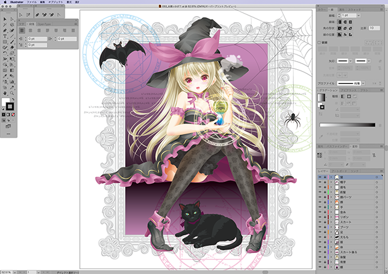The height and width of the screenshot is (274, 388).
Task: Click the 比率 miter limit field
Action: pyautogui.click(x=374, y=28)
